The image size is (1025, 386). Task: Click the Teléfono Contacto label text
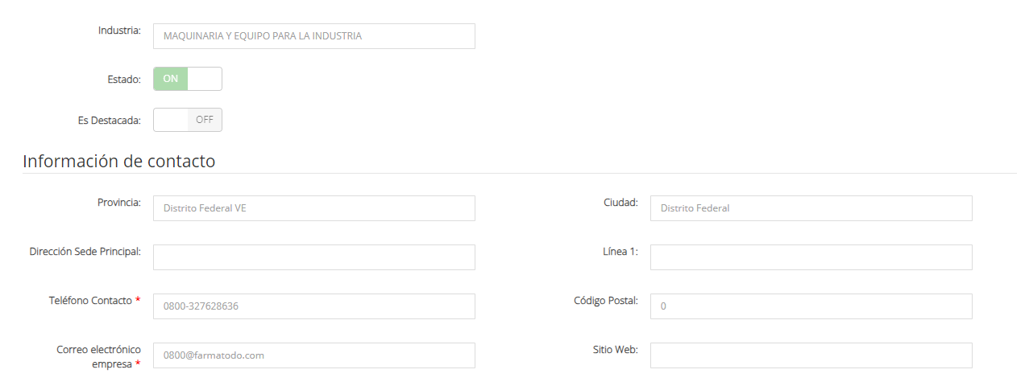pyautogui.click(x=90, y=301)
